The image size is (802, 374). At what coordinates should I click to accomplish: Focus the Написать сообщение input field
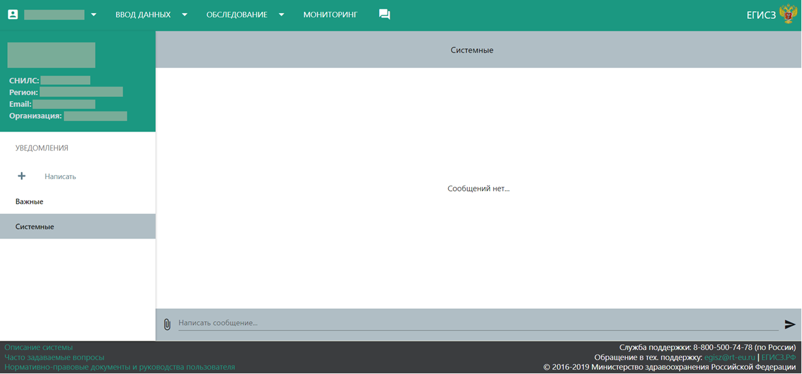(x=478, y=323)
